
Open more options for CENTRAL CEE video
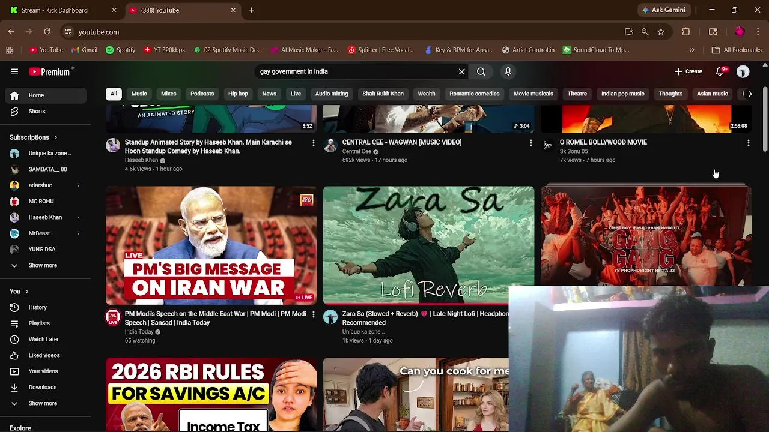[x=530, y=143]
